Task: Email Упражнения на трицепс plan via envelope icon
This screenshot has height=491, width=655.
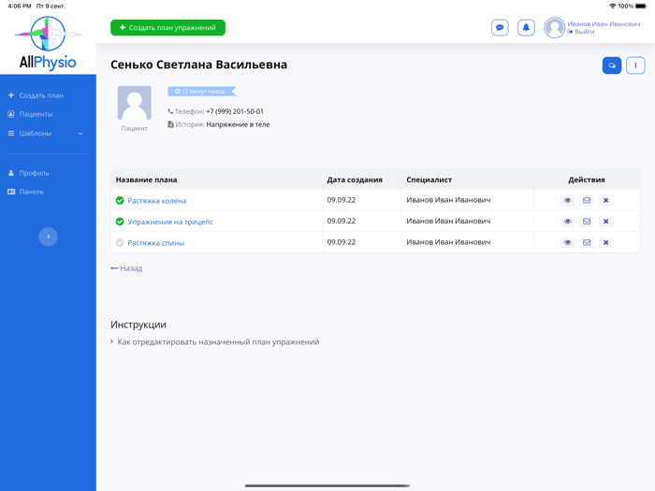Action: [x=587, y=222]
